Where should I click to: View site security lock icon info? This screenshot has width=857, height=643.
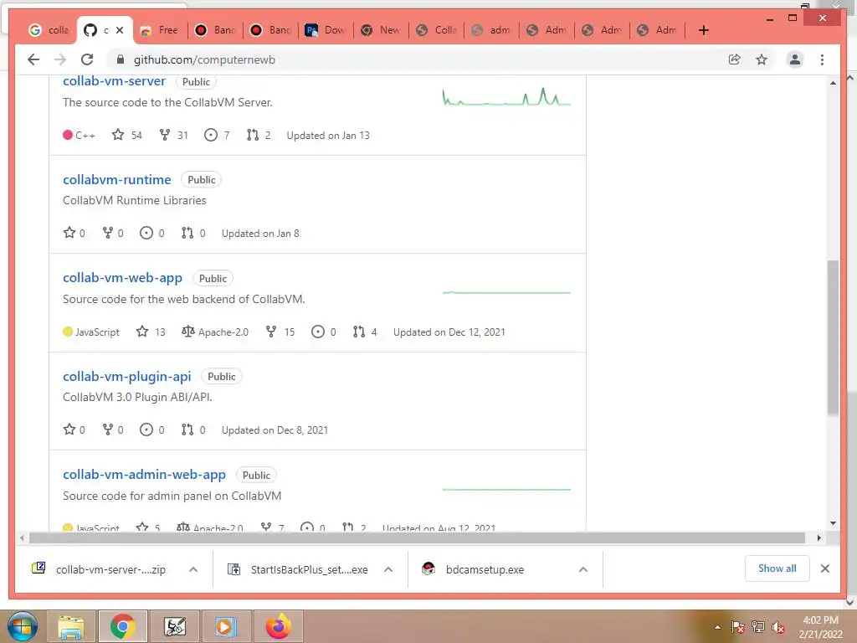(x=121, y=59)
